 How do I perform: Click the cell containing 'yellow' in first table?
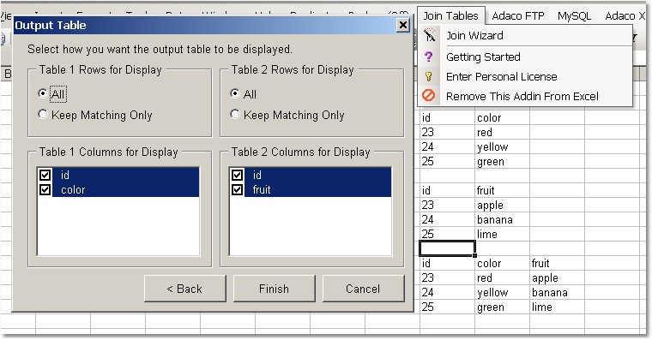tap(503, 147)
